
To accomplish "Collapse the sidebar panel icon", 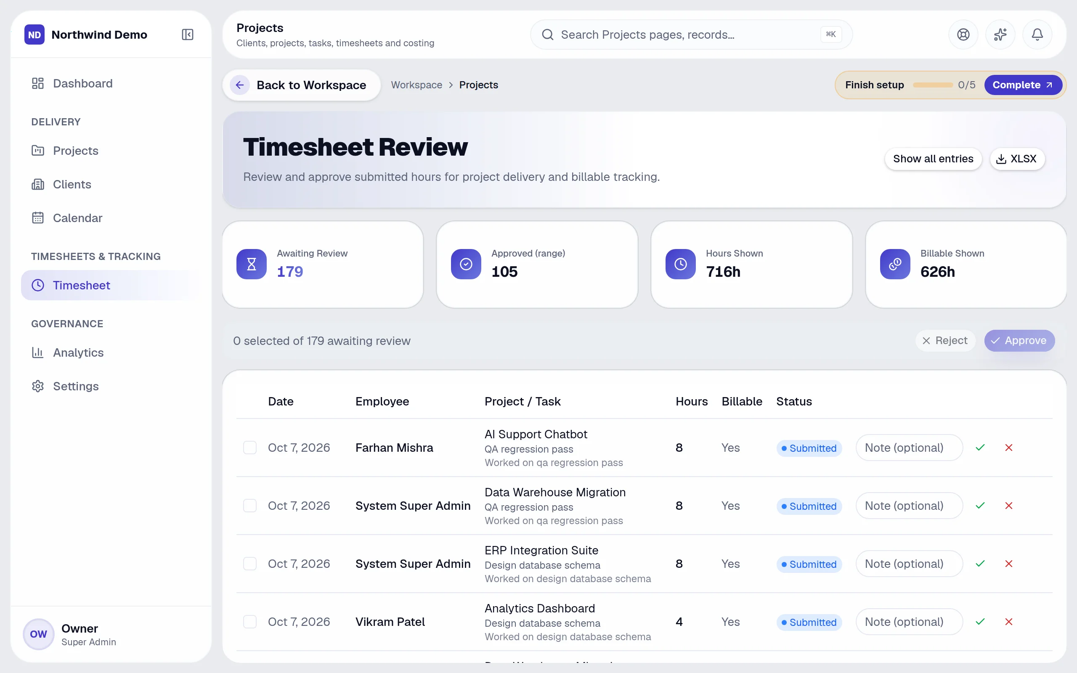I will tap(187, 35).
